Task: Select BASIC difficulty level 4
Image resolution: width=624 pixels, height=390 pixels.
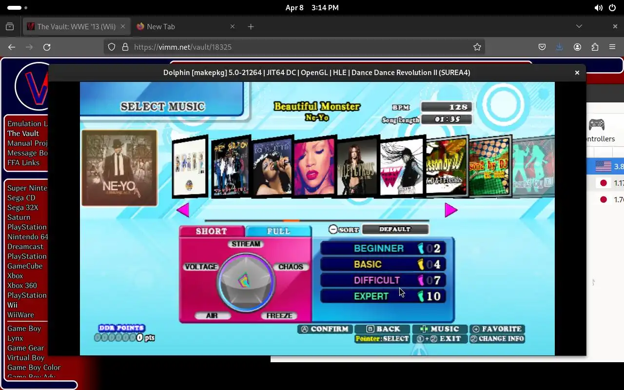Action: tap(383, 264)
